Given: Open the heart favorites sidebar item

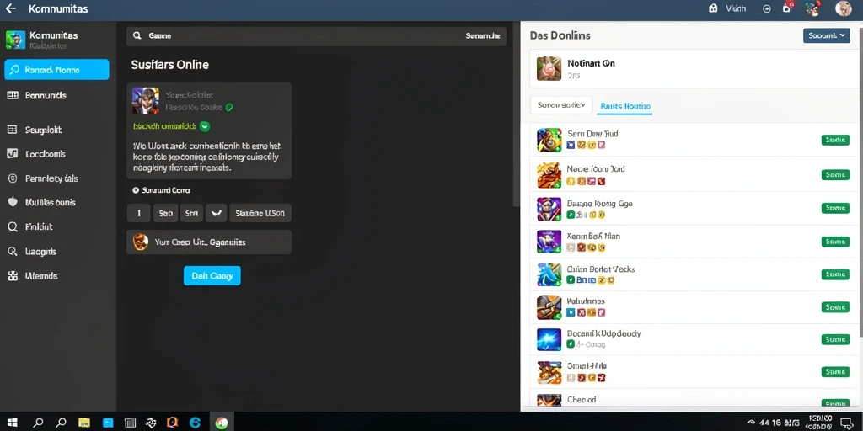Looking at the screenshot, I should [12, 202].
